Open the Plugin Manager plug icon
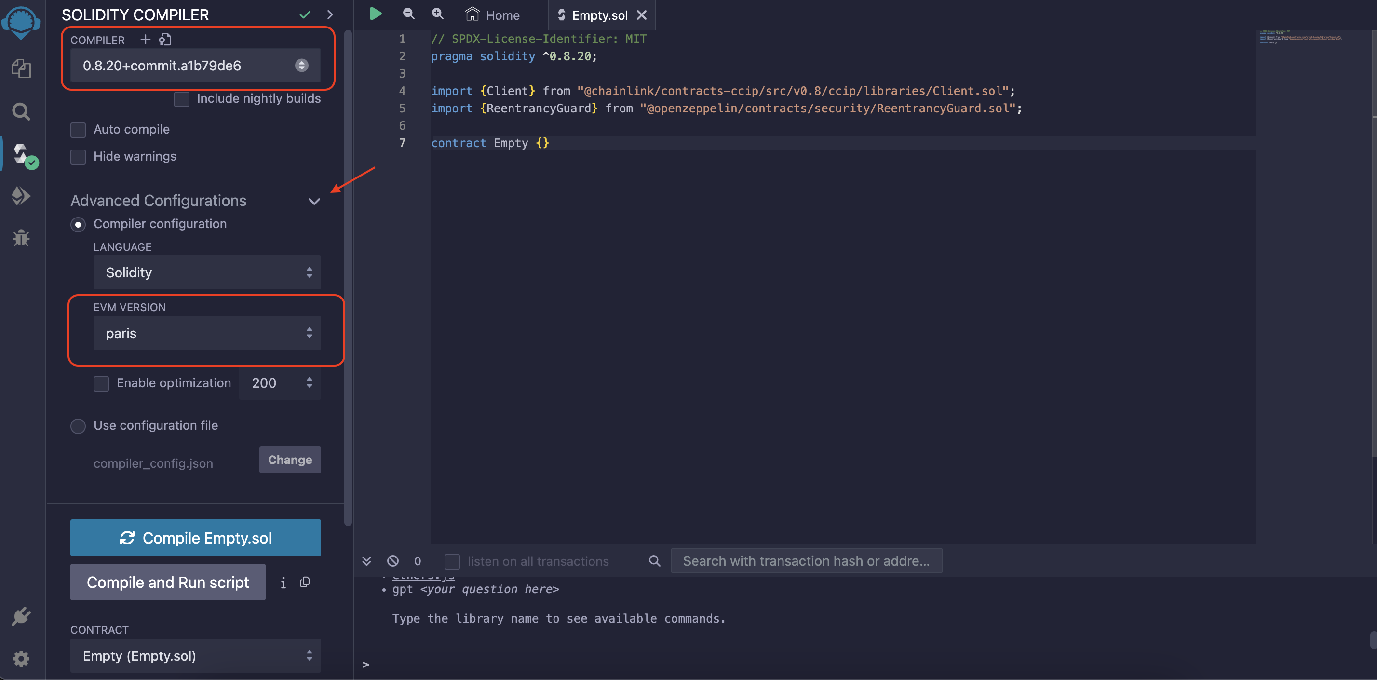The width and height of the screenshot is (1377, 680). click(x=21, y=616)
